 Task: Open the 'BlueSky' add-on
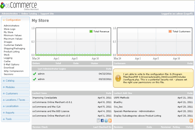point(118,102)
